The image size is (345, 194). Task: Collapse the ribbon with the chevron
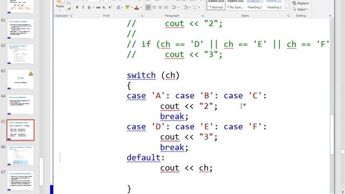tap(330, 16)
